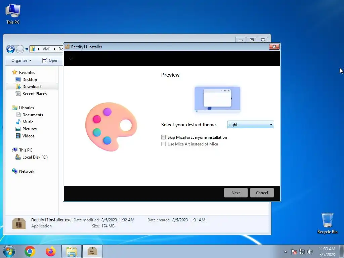The width and height of the screenshot is (344, 258).
Task: Select This PC in the navigation pane
Action: (x=26, y=150)
